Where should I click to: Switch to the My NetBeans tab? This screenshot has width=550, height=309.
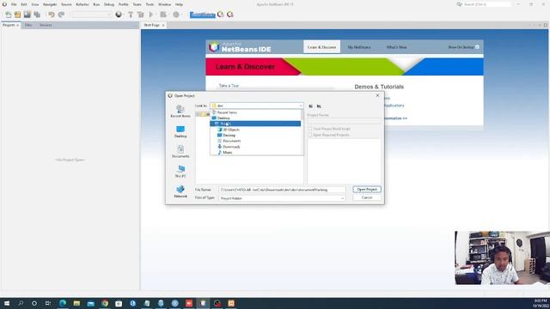(x=359, y=47)
